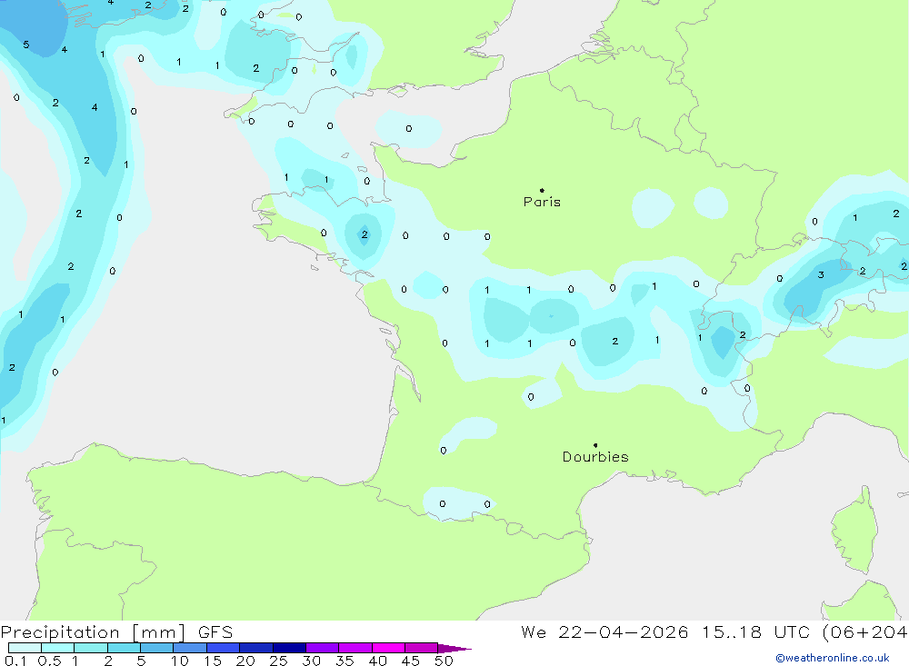Pick the 10–15 mm legend swatch
The height and width of the screenshot is (666, 909).
(x=190, y=648)
